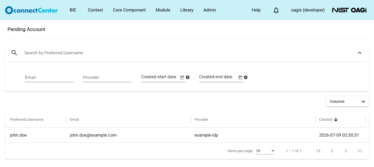Click the Pending Account page title

click(26, 29)
